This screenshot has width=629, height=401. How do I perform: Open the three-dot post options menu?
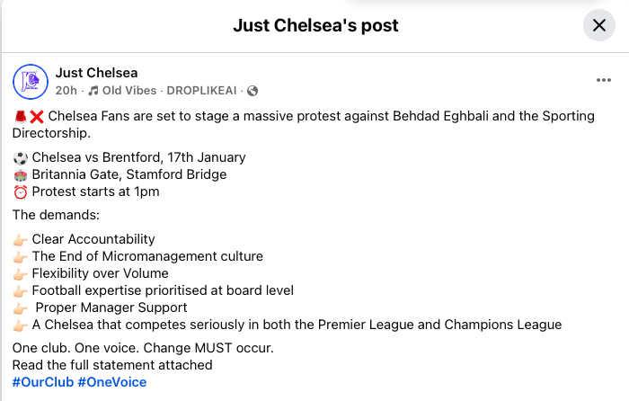pos(604,80)
